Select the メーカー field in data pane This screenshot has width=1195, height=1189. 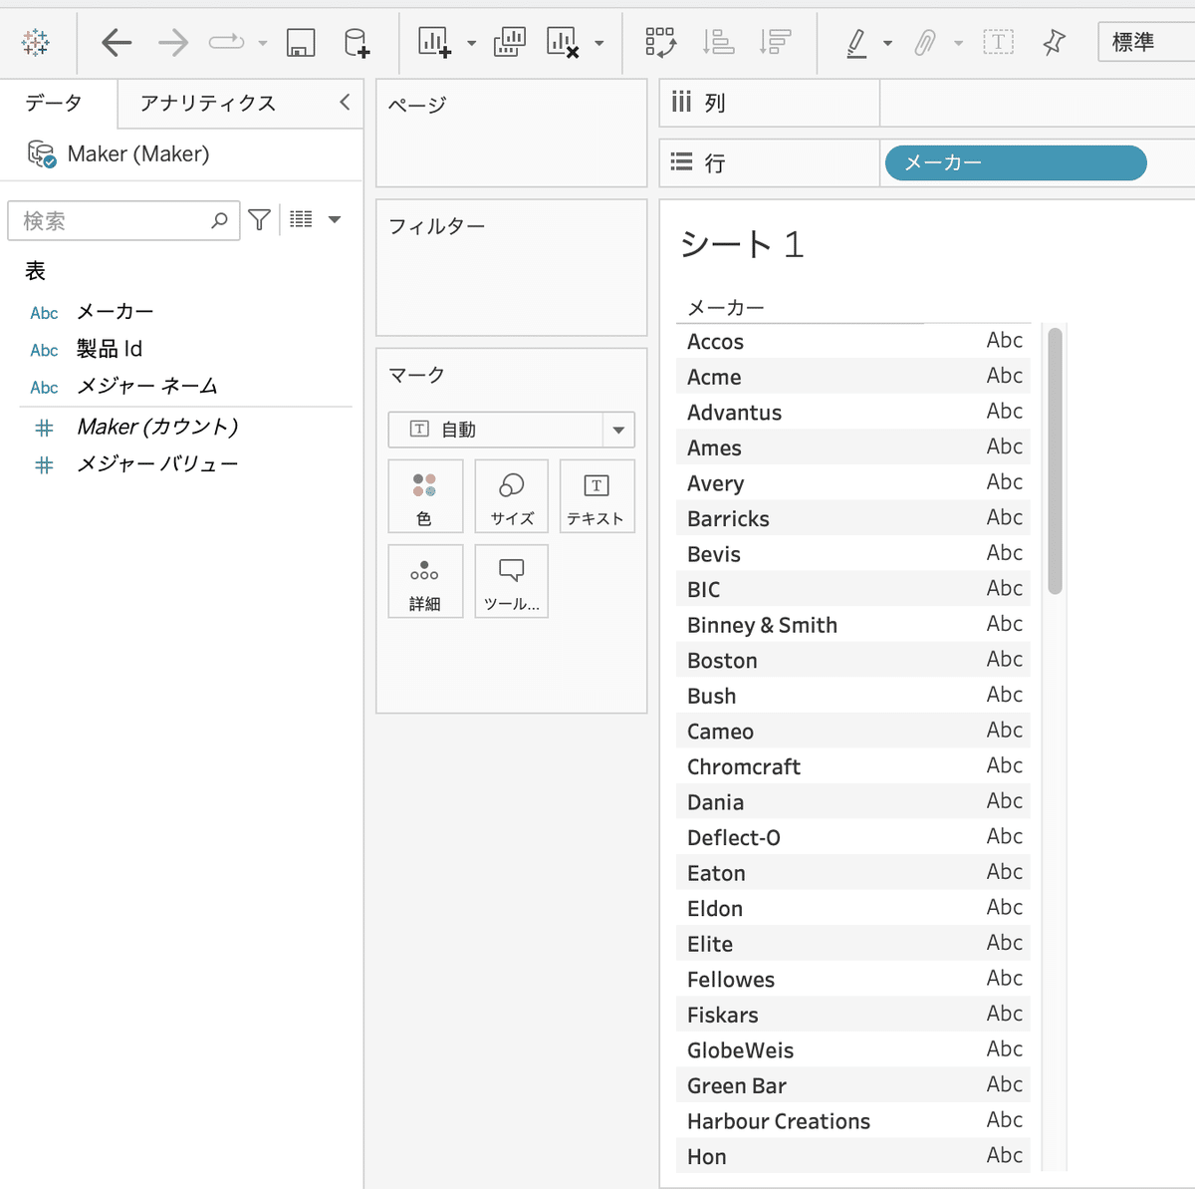pyautogui.click(x=116, y=312)
